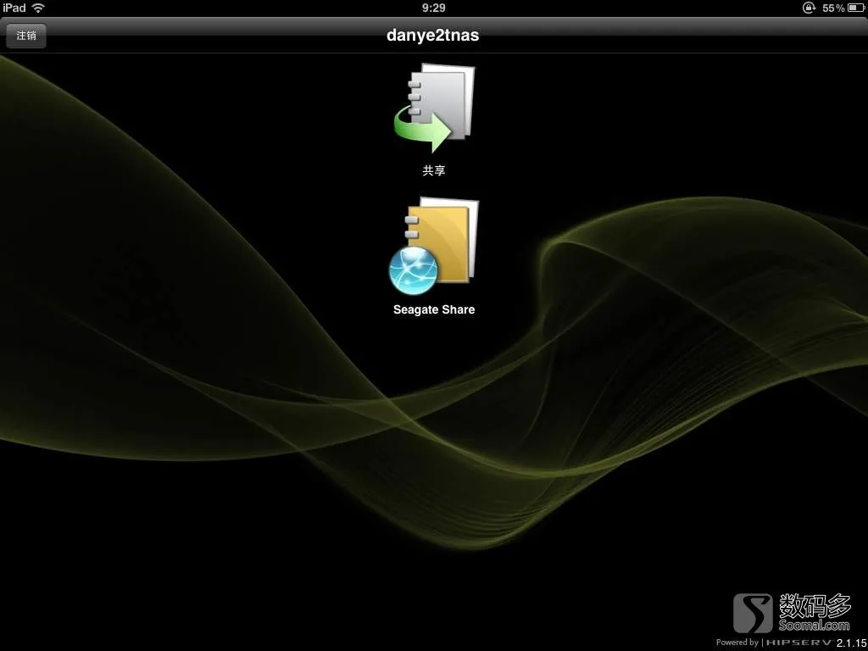
Task: Select the Seagate Share label
Action: click(x=434, y=309)
